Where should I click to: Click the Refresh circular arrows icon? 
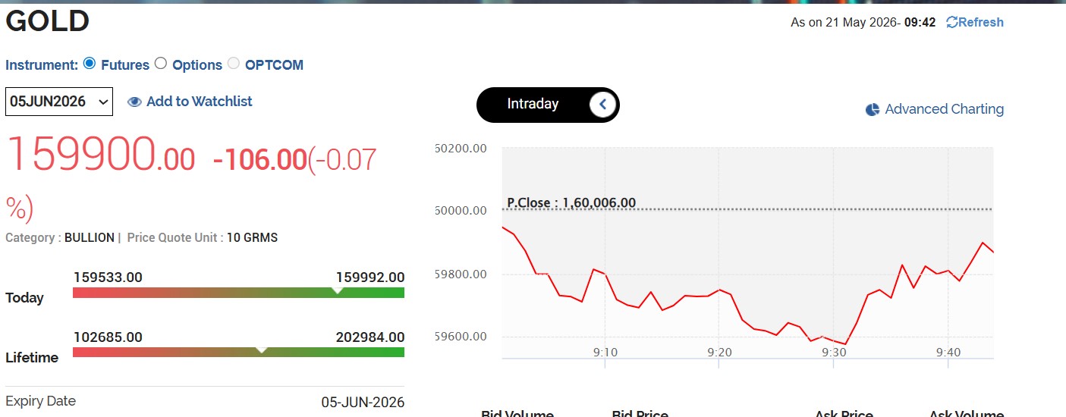952,23
